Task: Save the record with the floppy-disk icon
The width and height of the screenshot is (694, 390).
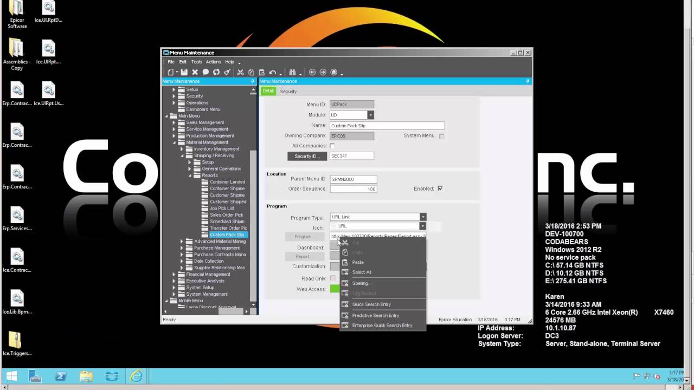Action: (x=184, y=72)
